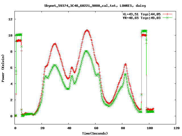Click the y-axis tick label 2

[11, 100]
